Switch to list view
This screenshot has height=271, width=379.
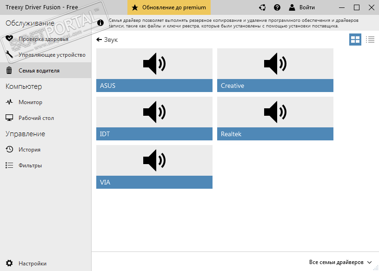click(370, 40)
